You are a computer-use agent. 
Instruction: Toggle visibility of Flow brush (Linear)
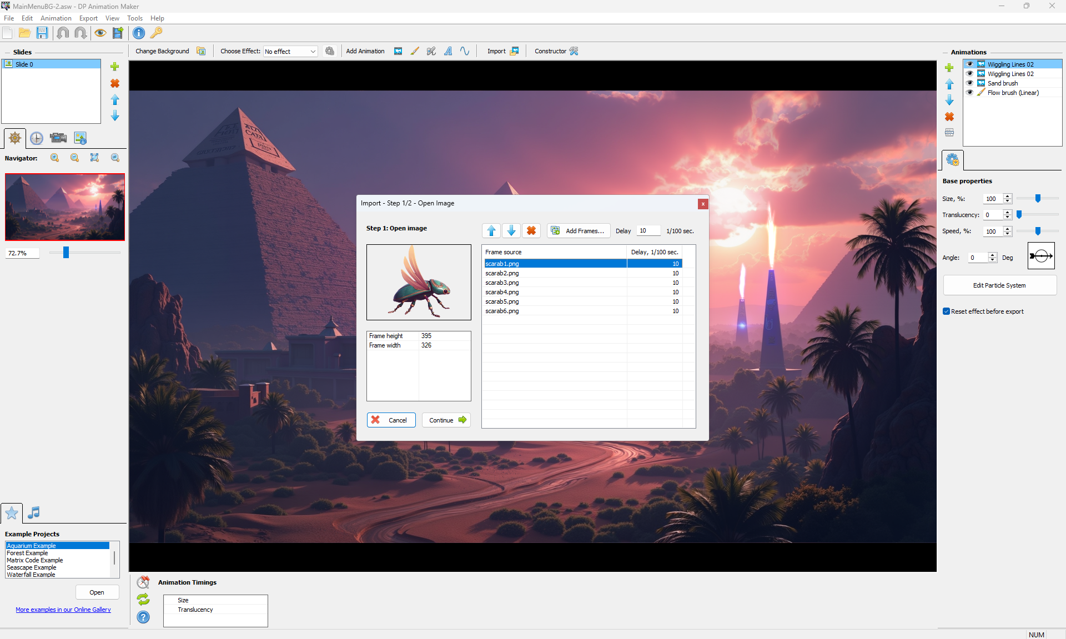click(969, 93)
